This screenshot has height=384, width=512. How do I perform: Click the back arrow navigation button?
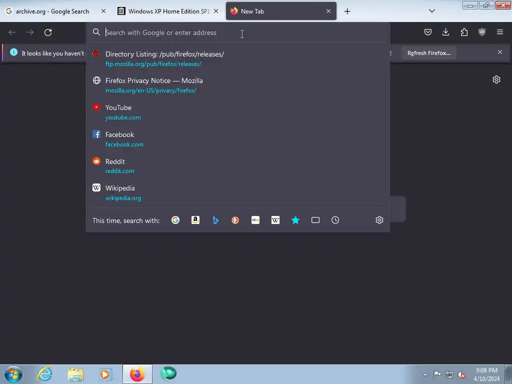(12, 32)
